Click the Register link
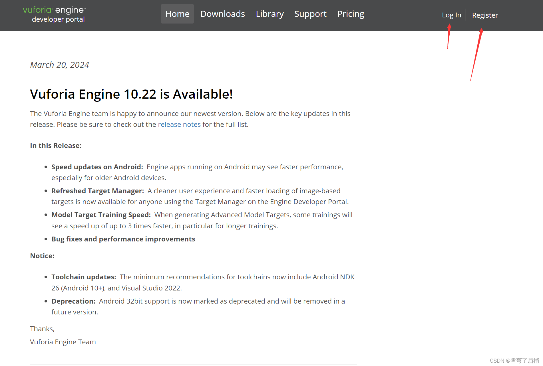 [485, 15]
